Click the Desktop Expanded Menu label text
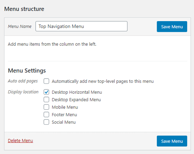Viewport: 194px width, 154px height. click(76, 100)
